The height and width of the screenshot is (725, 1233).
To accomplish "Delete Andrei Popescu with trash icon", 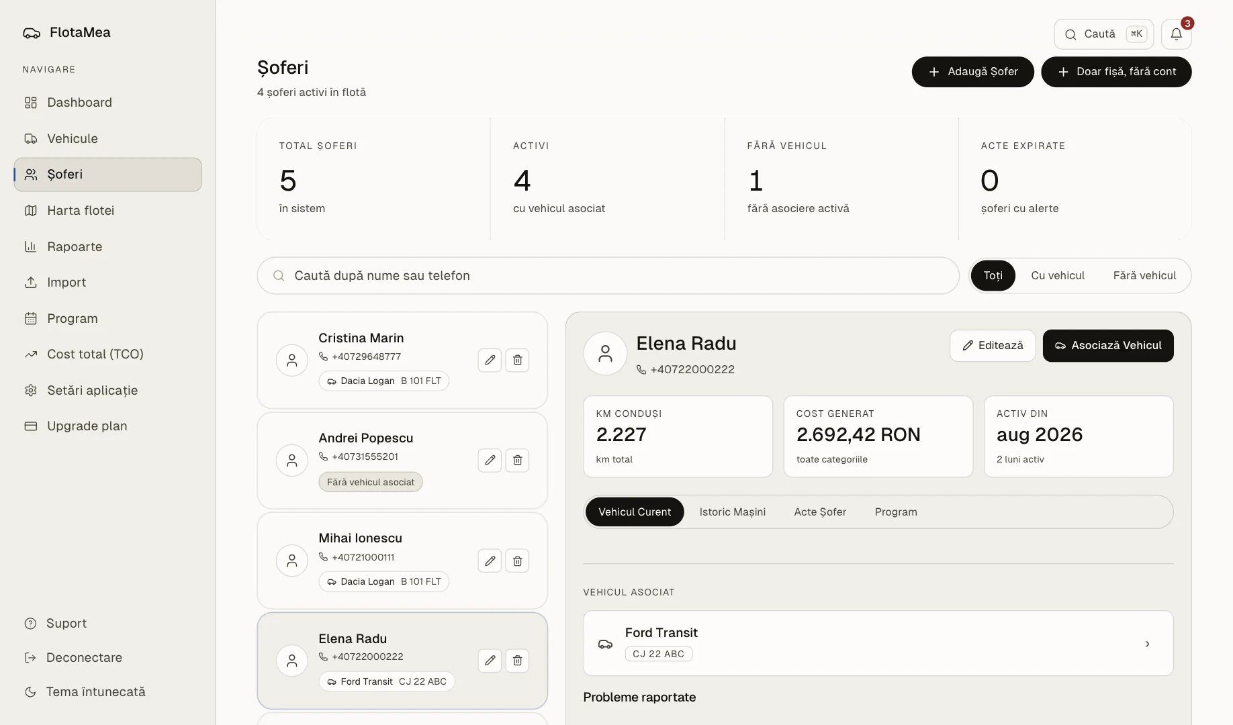I will (517, 461).
